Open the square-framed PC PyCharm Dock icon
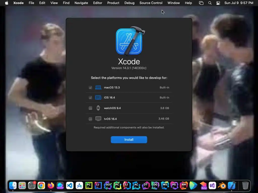 (x=89, y=185)
